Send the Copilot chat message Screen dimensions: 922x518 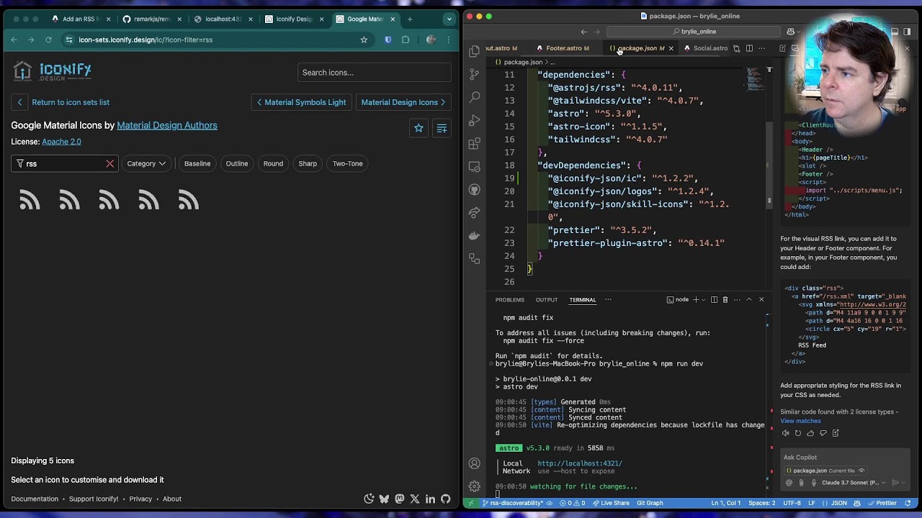point(895,483)
